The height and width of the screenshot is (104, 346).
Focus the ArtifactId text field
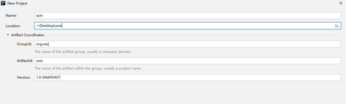tap(188, 61)
